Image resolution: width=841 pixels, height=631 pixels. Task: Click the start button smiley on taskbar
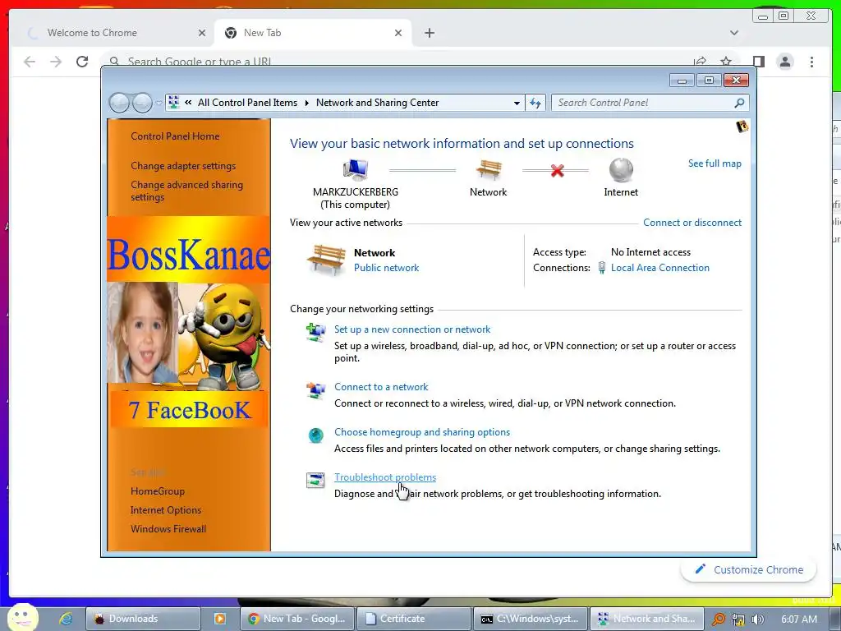[x=22, y=617]
